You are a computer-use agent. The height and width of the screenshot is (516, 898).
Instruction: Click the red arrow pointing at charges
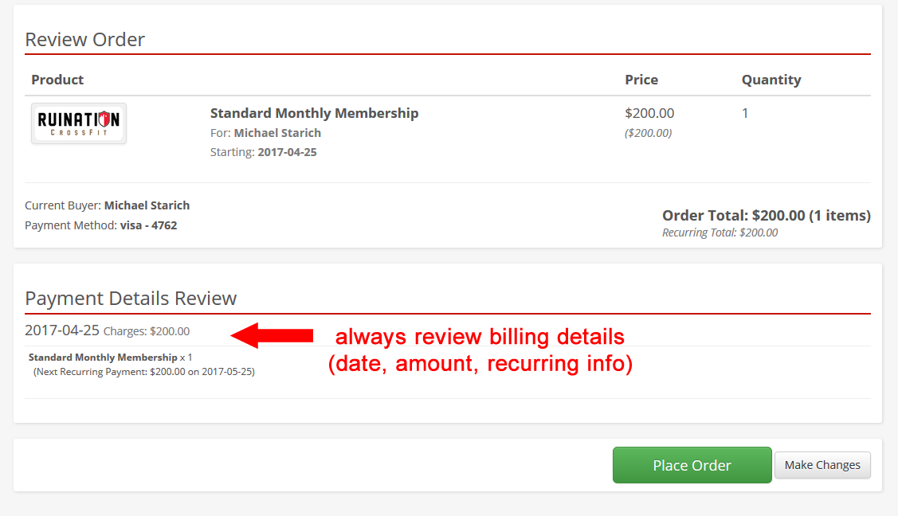click(x=272, y=335)
